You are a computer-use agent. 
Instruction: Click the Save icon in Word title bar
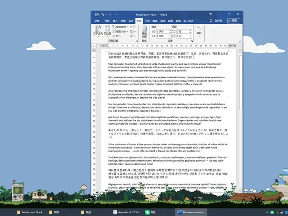(x=97, y=14)
